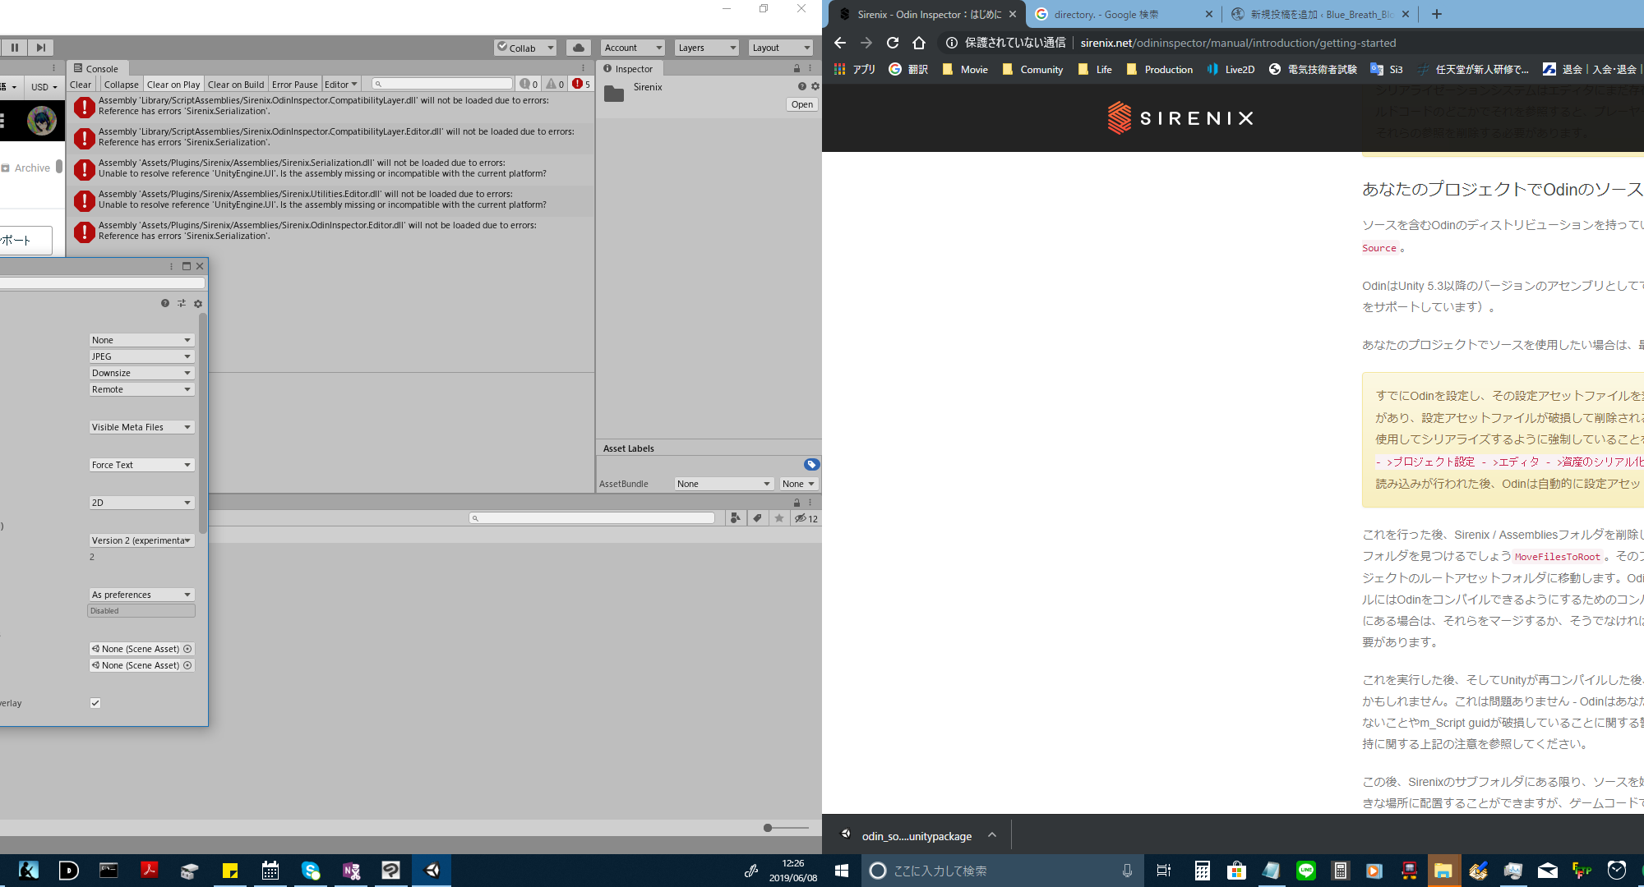Image resolution: width=1644 pixels, height=887 pixels.
Task: Switch to the Console tab
Action: [x=96, y=69]
